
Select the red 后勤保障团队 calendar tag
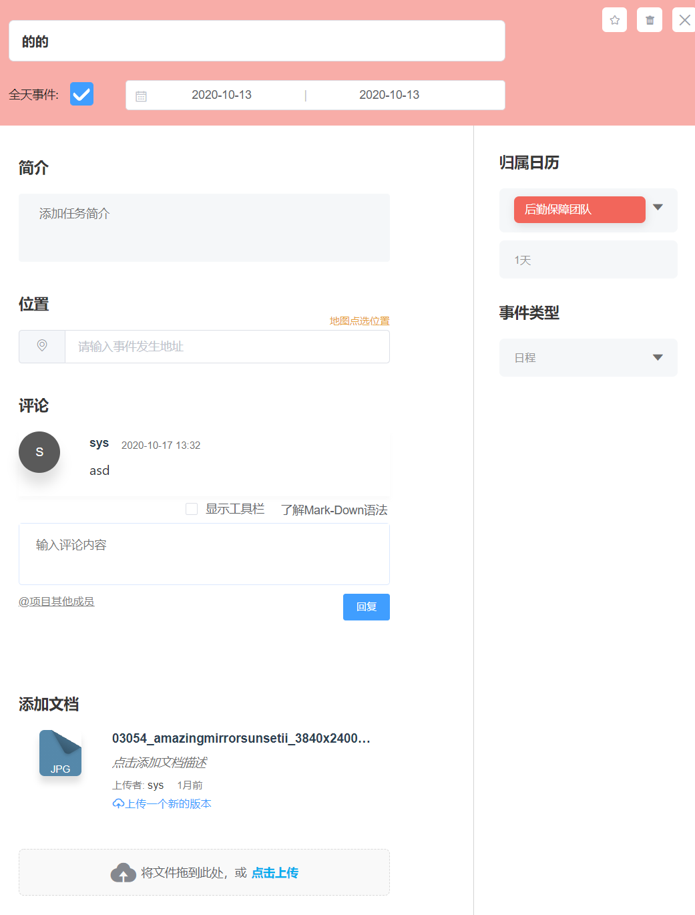579,210
